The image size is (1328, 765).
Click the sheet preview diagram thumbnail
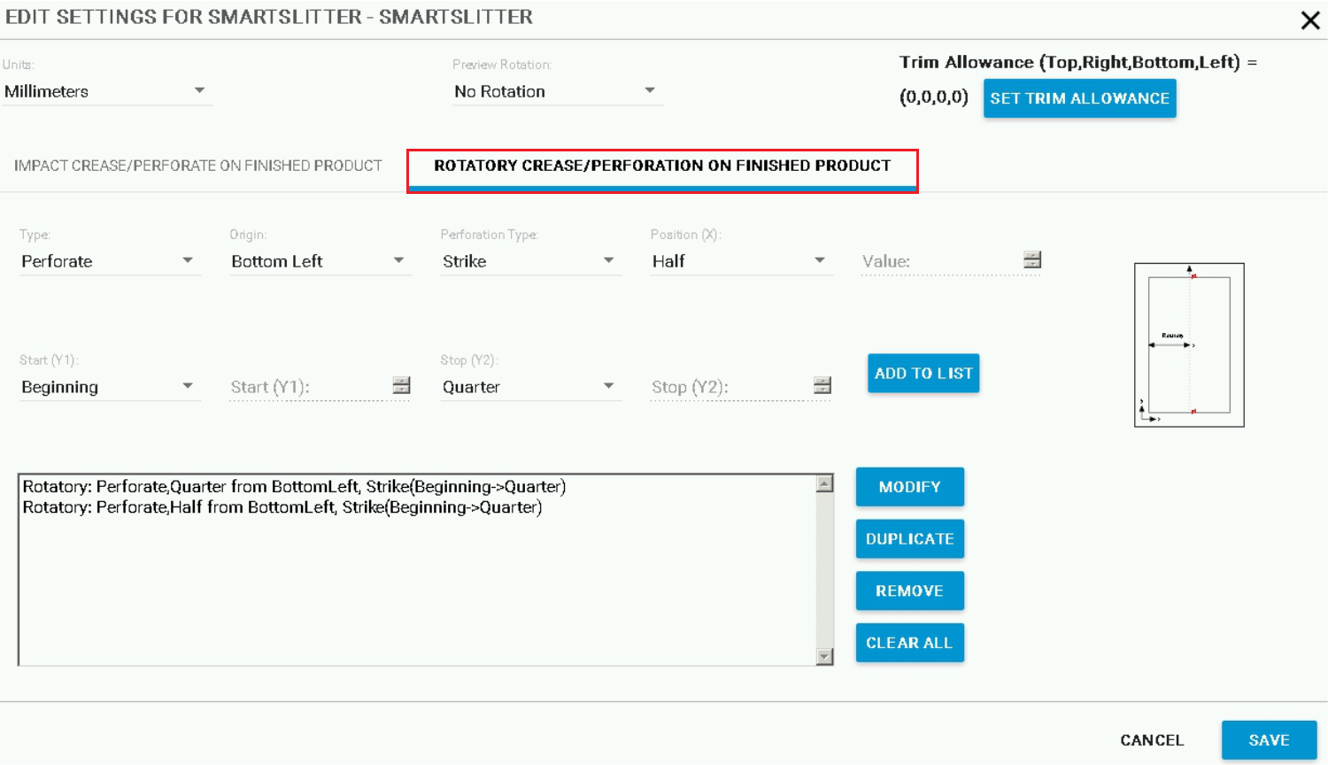pyautogui.click(x=1189, y=344)
